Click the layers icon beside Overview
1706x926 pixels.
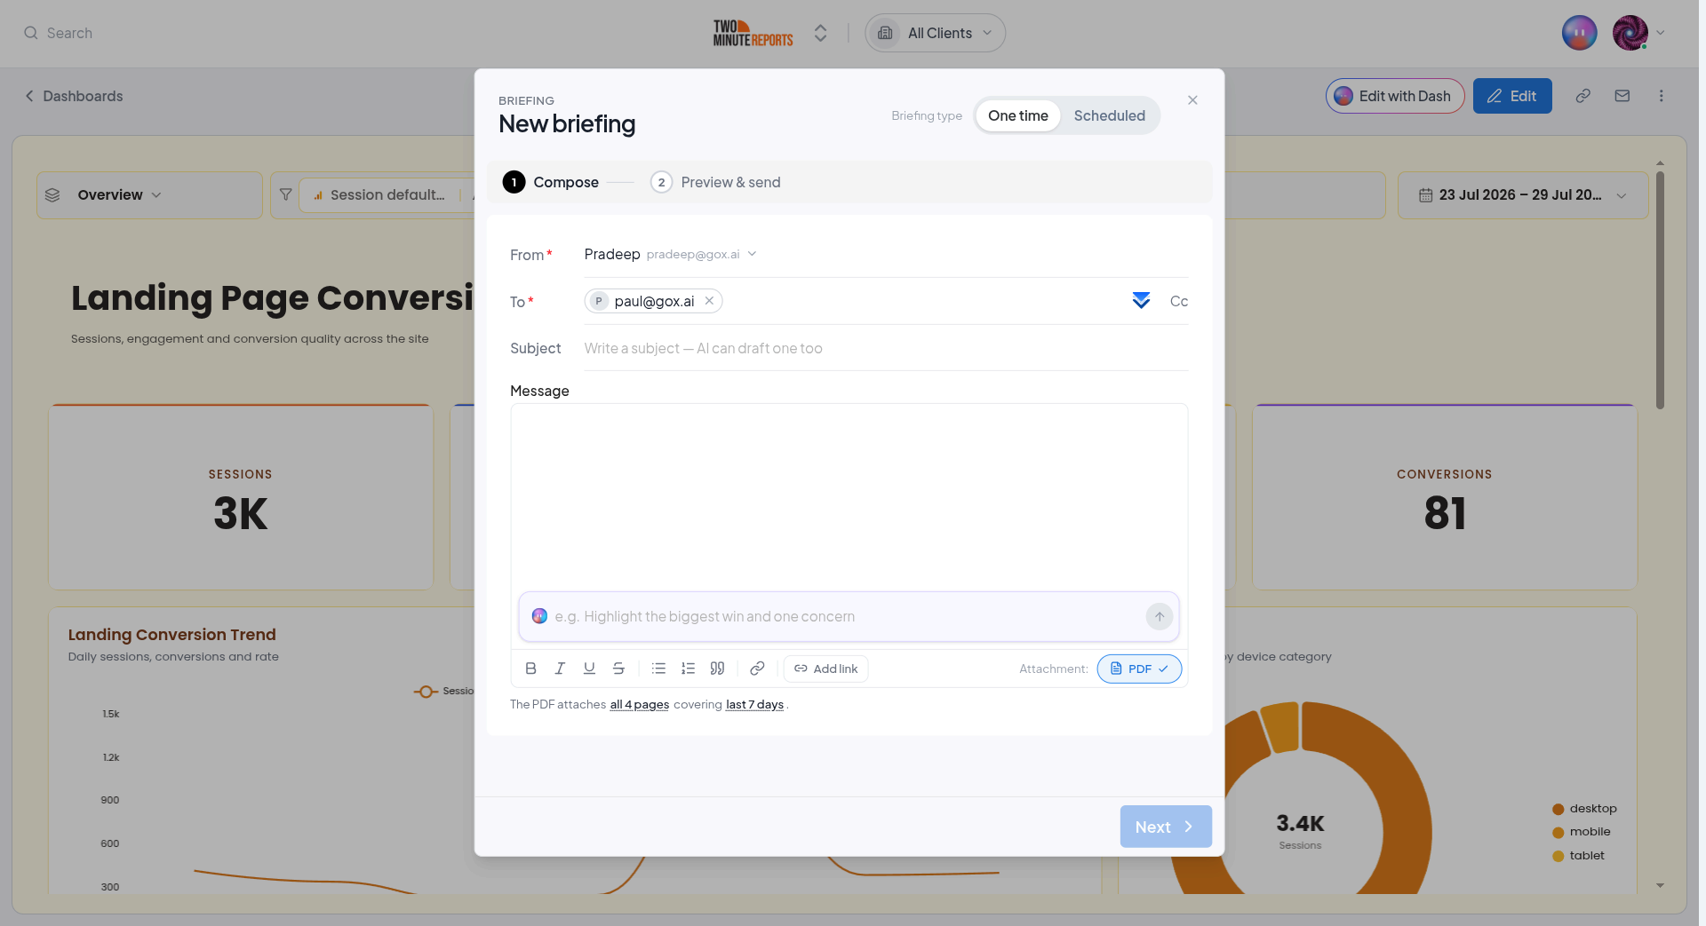[52, 195]
